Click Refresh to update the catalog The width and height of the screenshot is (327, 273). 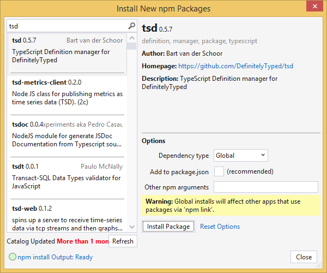click(x=123, y=241)
